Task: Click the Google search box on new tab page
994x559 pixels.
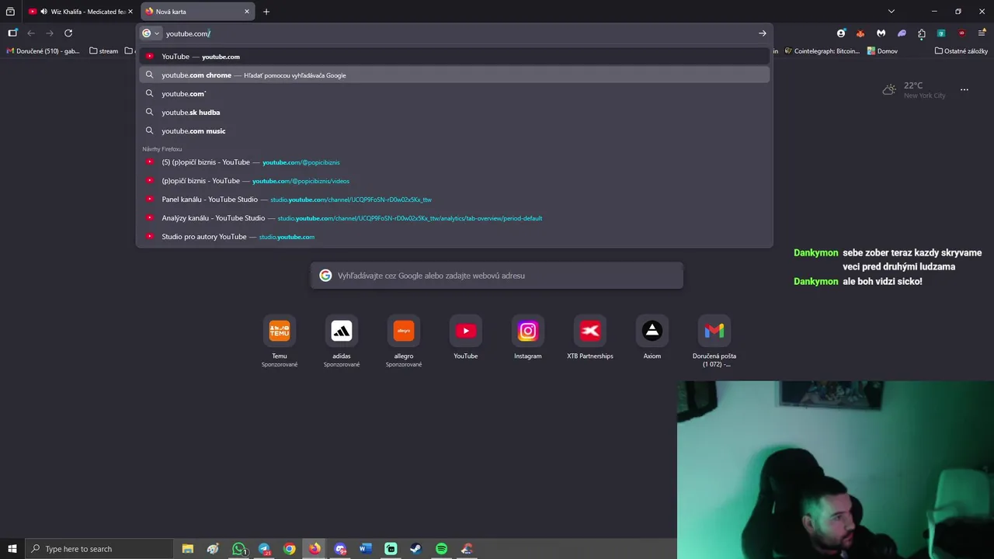Action: (x=497, y=276)
